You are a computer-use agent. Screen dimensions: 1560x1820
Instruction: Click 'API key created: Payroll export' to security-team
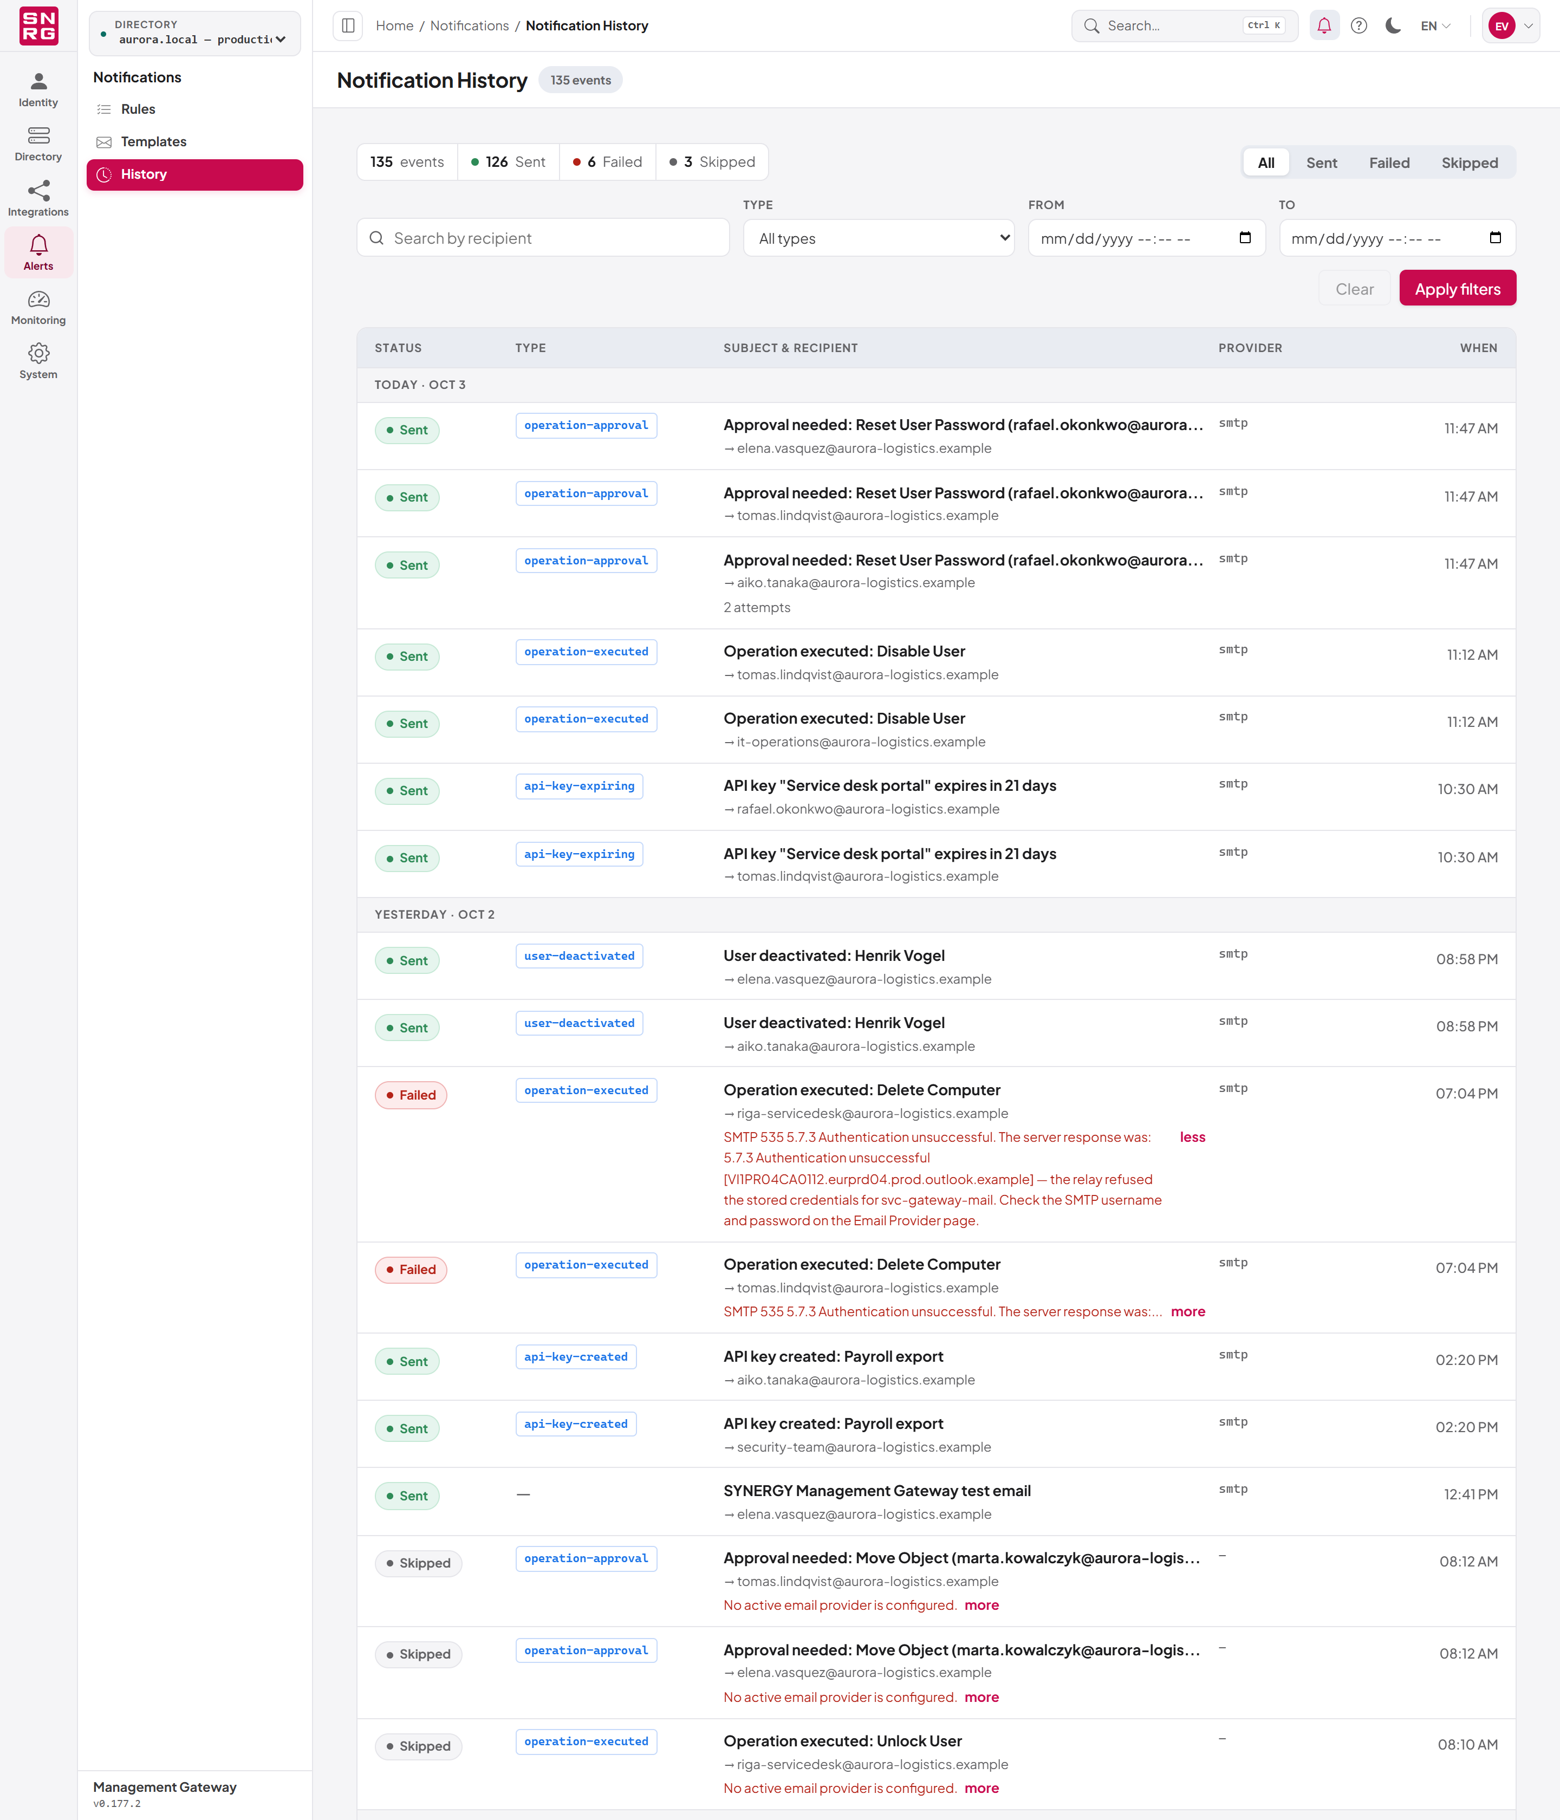(x=833, y=1424)
